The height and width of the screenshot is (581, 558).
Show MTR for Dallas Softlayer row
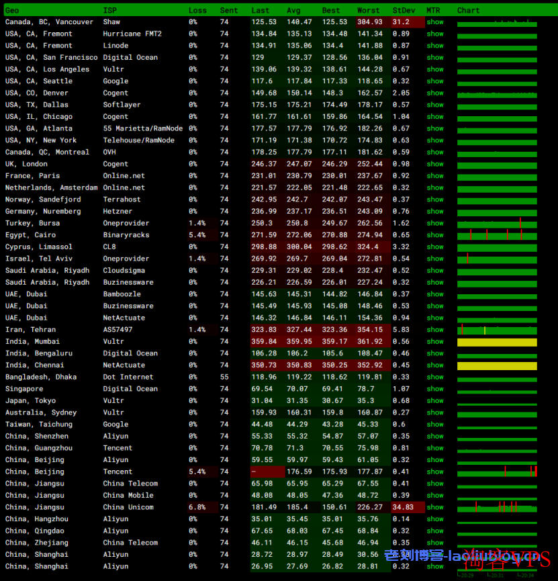[434, 105]
